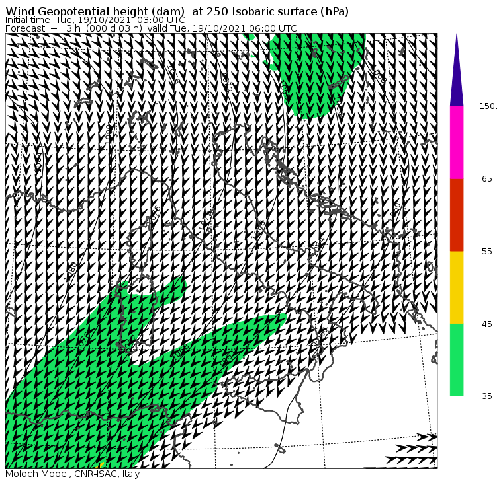Click the 'Moloch Model, CNR-ISAC, Italy' credit
The height and width of the screenshot is (483, 503).
tap(73, 474)
